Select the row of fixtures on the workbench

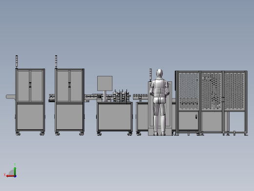[x=121, y=96]
